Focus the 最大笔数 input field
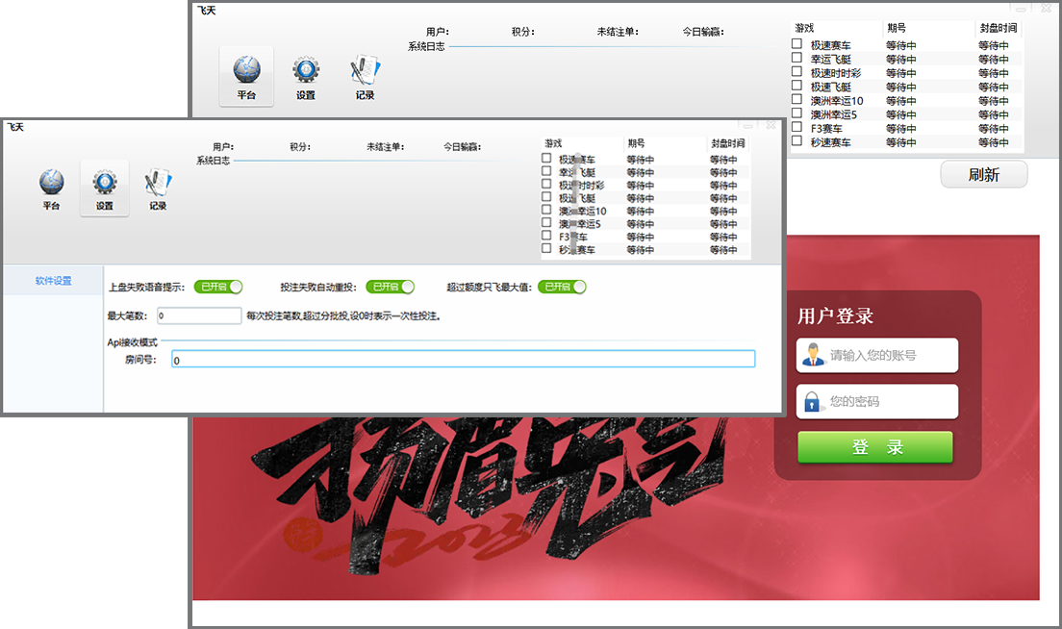The image size is (1062, 629). (199, 315)
